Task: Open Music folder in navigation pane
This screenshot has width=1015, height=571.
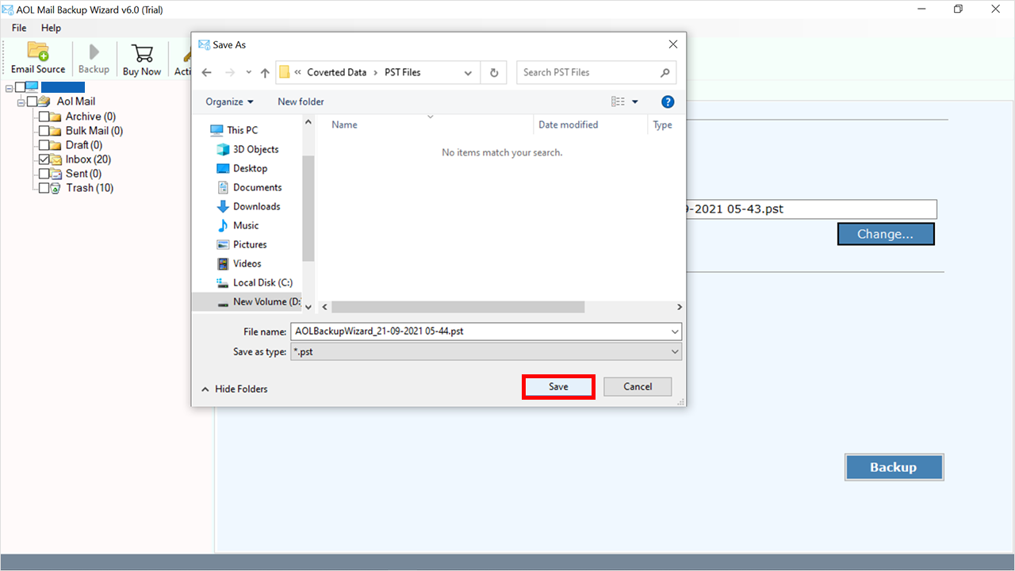Action: point(238,225)
